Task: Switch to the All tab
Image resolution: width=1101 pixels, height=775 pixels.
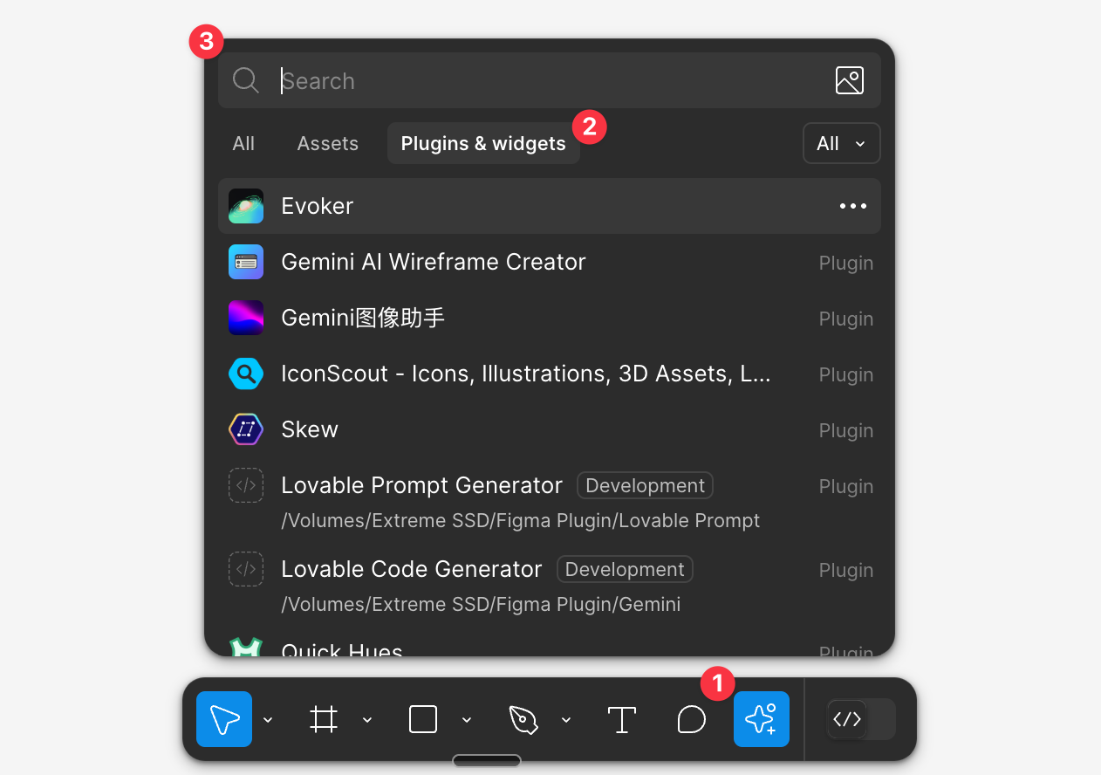Action: pos(243,143)
